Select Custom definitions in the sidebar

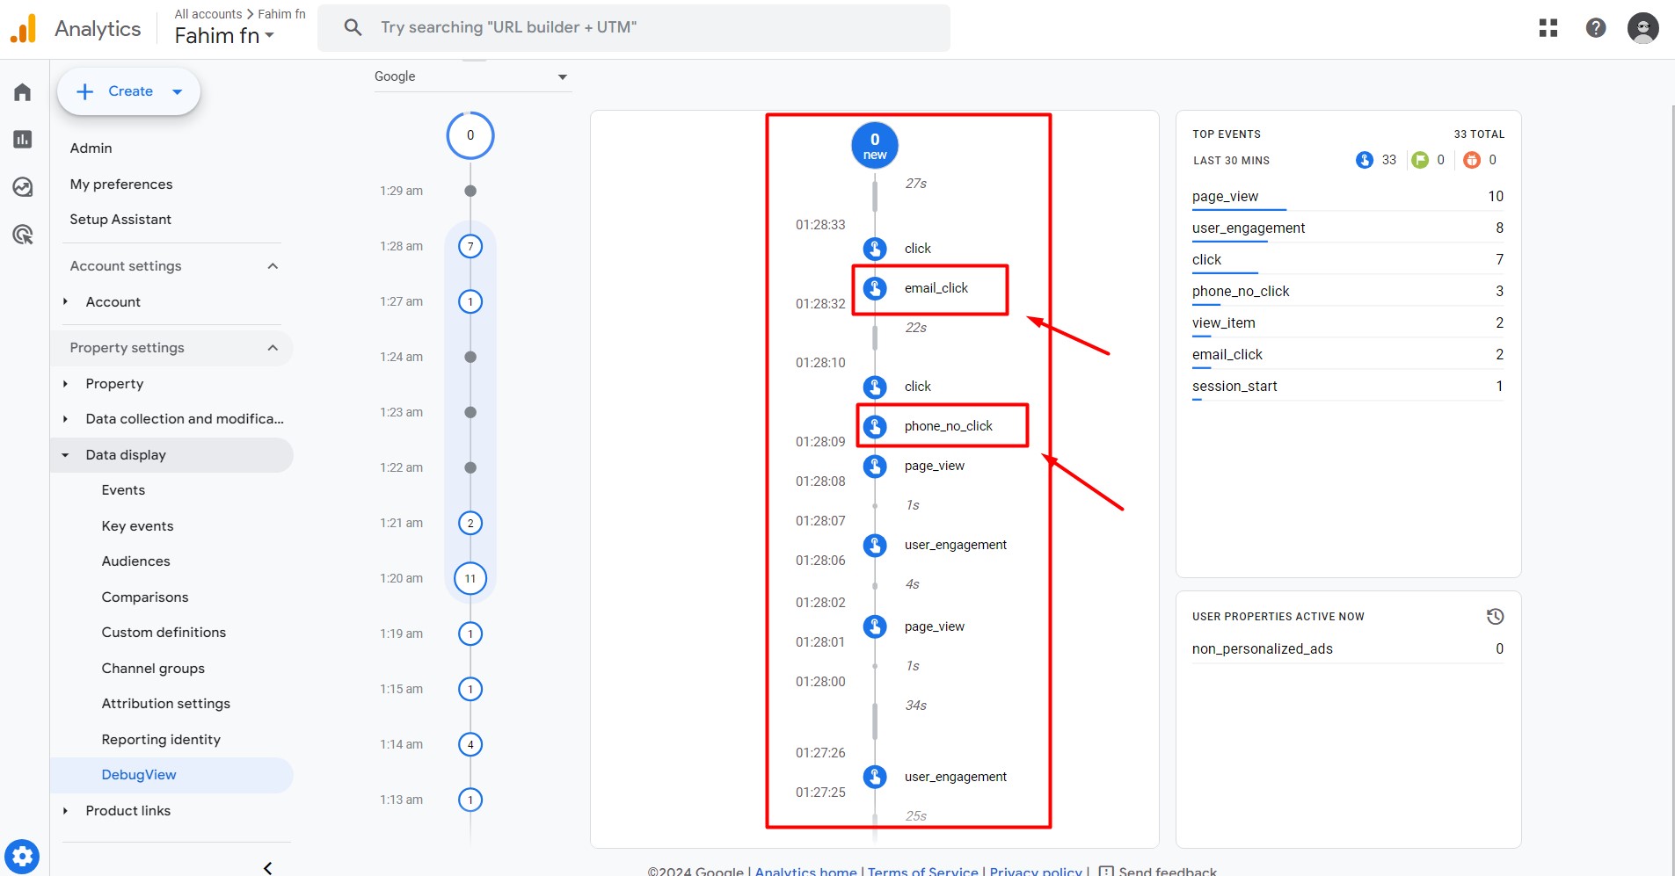pos(164,633)
